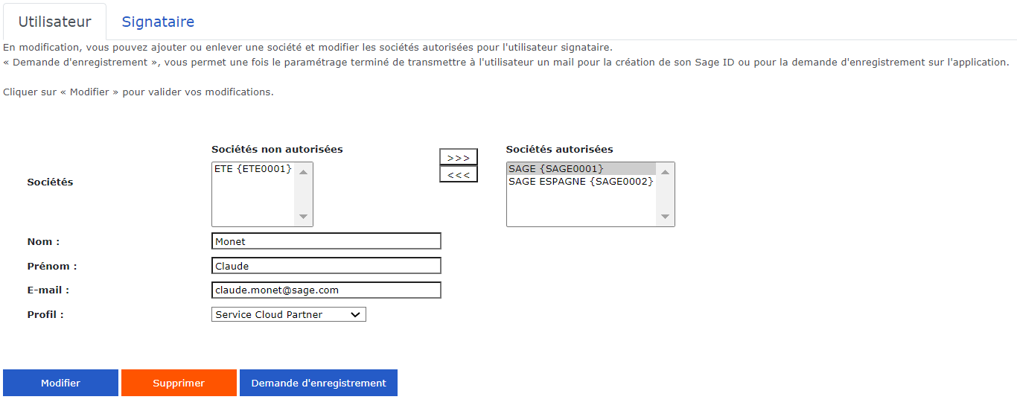The image size is (1017, 420).
Task: Select SAGE ESPAGNE {SAGE0002} entry
Action: coord(580,182)
